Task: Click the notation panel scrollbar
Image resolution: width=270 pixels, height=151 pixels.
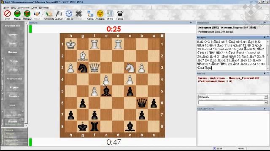Action: (x=267, y=55)
